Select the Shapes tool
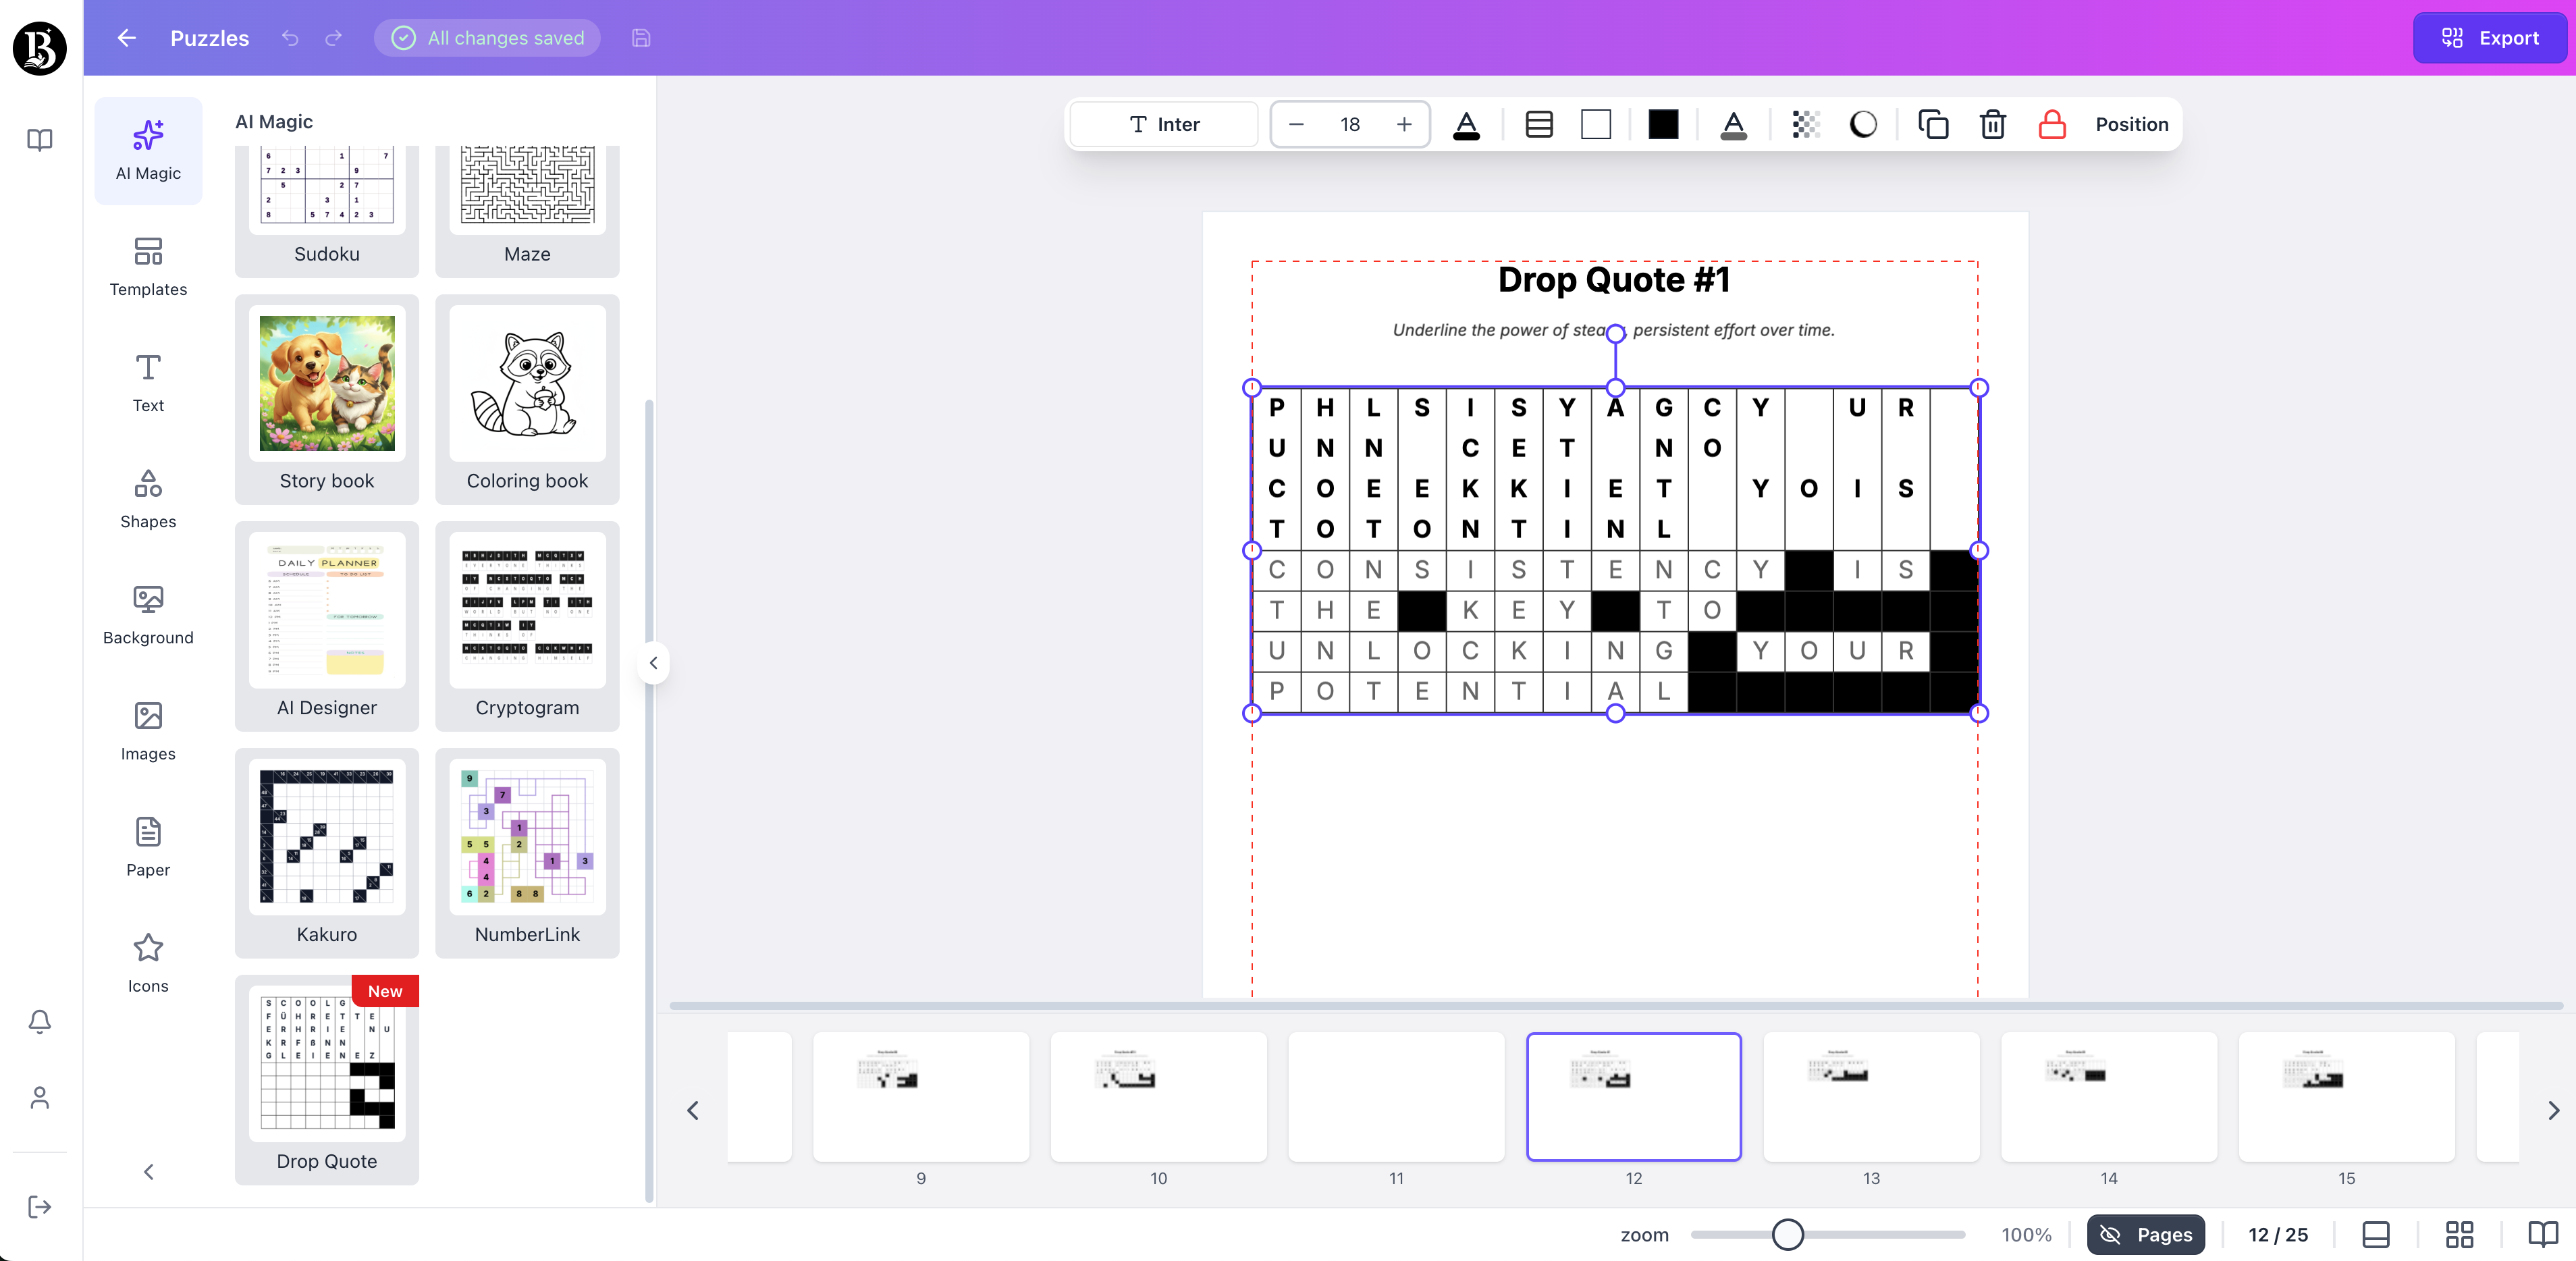2576x1261 pixels. (x=148, y=499)
